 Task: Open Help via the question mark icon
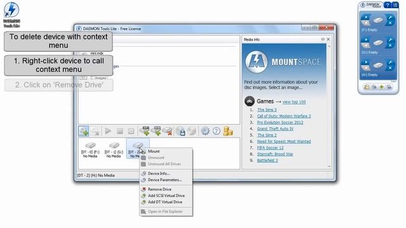point(216,131)
